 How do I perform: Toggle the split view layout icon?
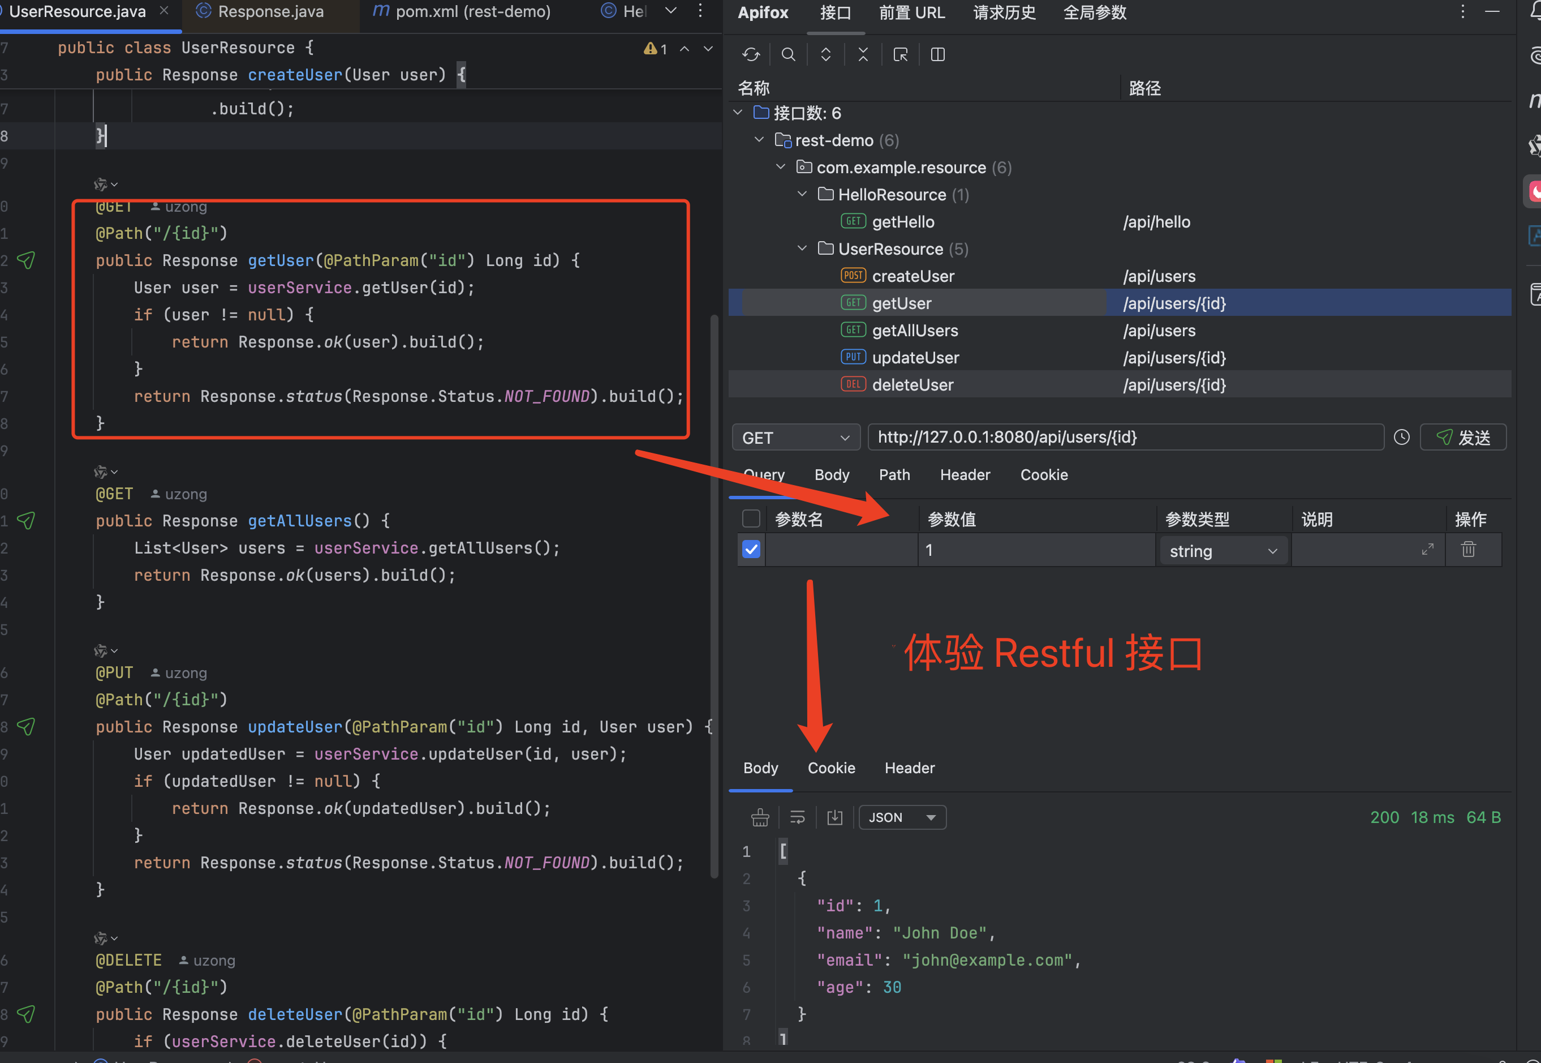tap(937, 54)
